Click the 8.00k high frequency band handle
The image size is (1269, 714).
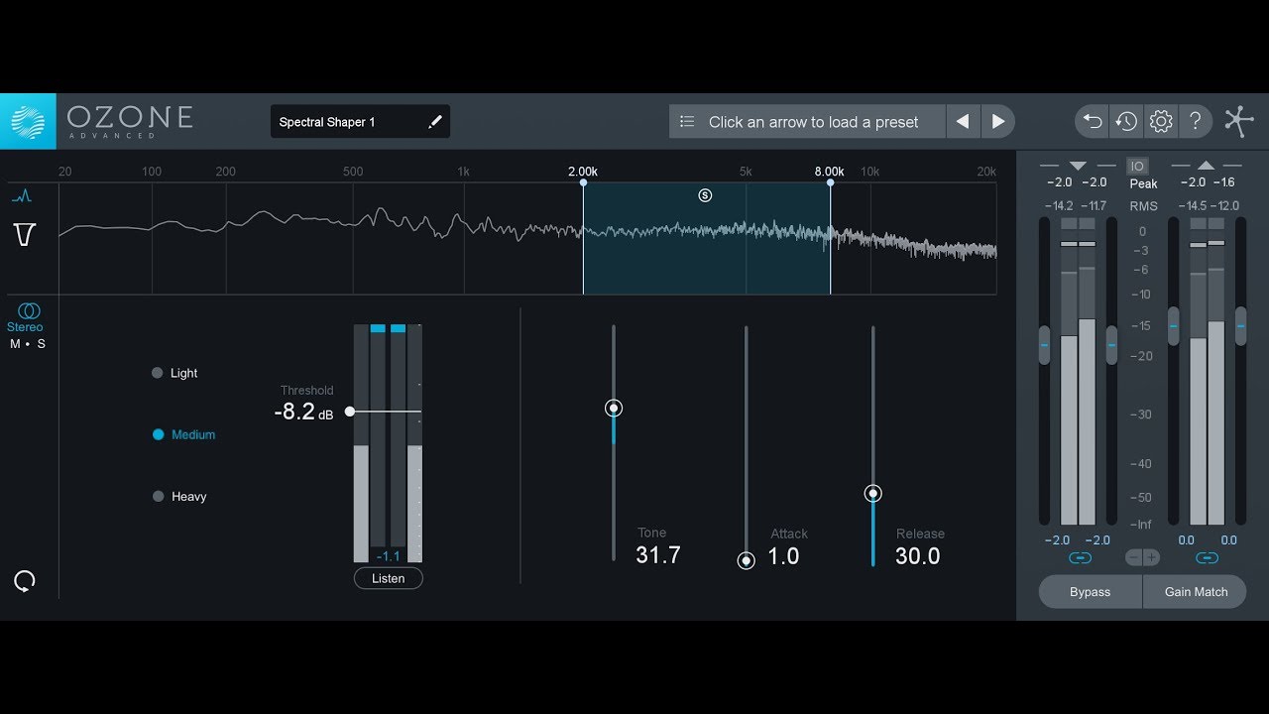point(830,182)
